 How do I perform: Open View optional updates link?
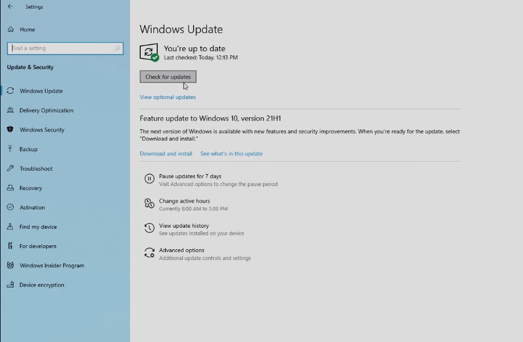point(167,97)
